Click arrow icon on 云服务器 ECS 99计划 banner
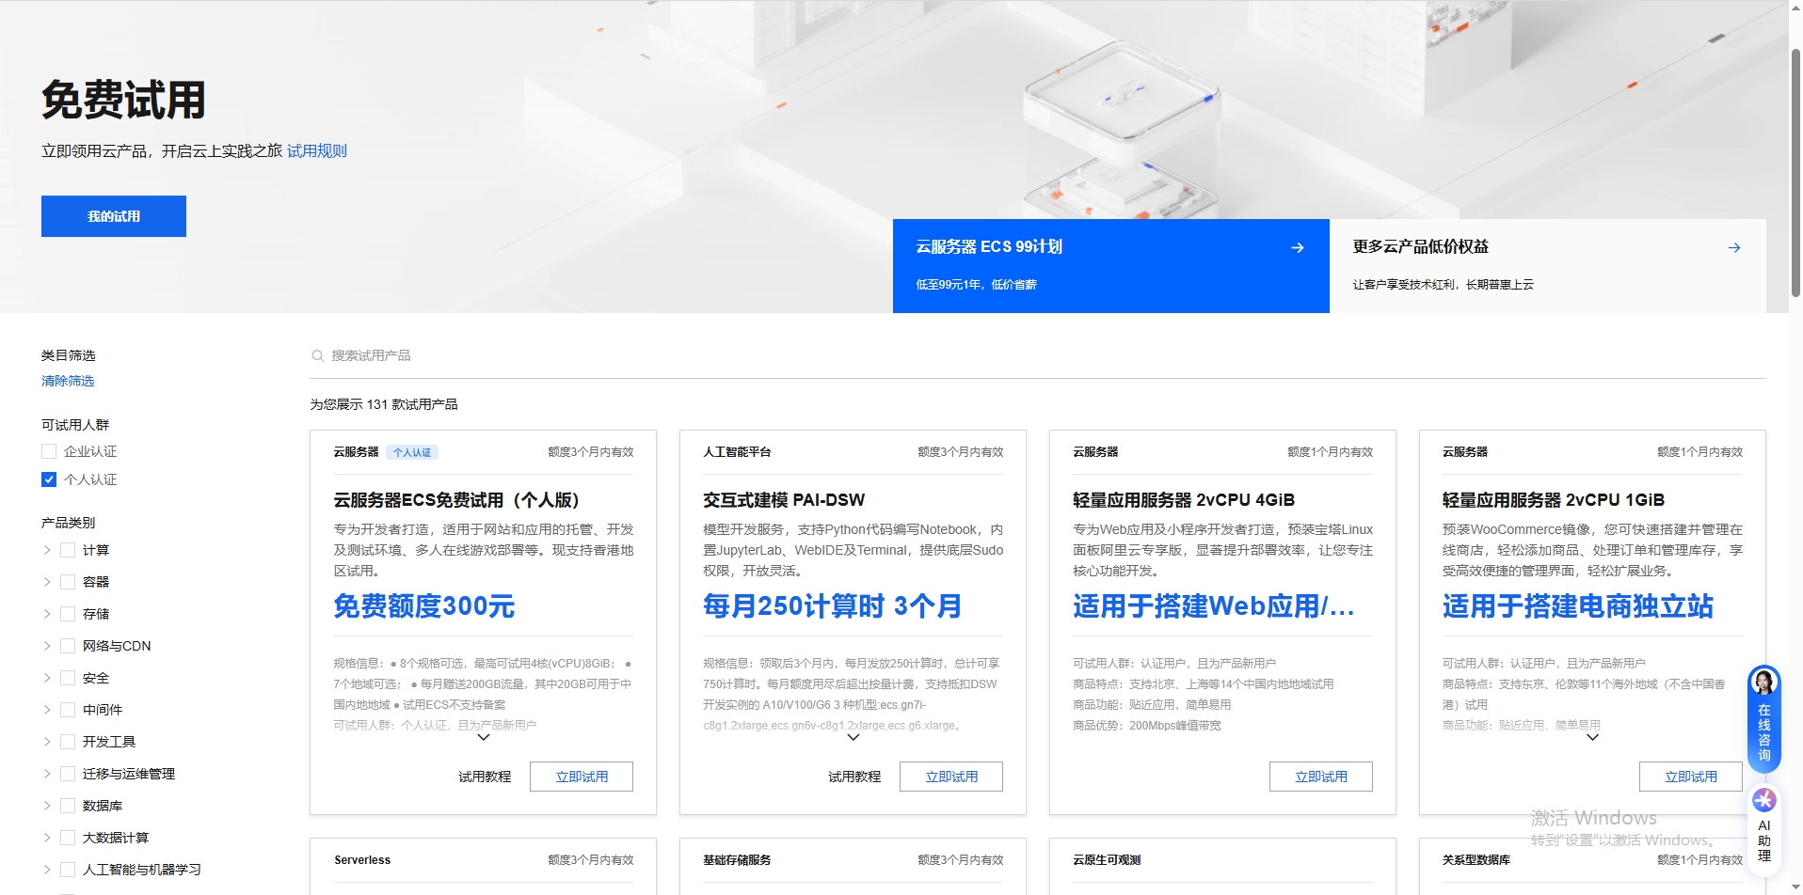Screen dimensions: 1803x895 pos(1298,247)
